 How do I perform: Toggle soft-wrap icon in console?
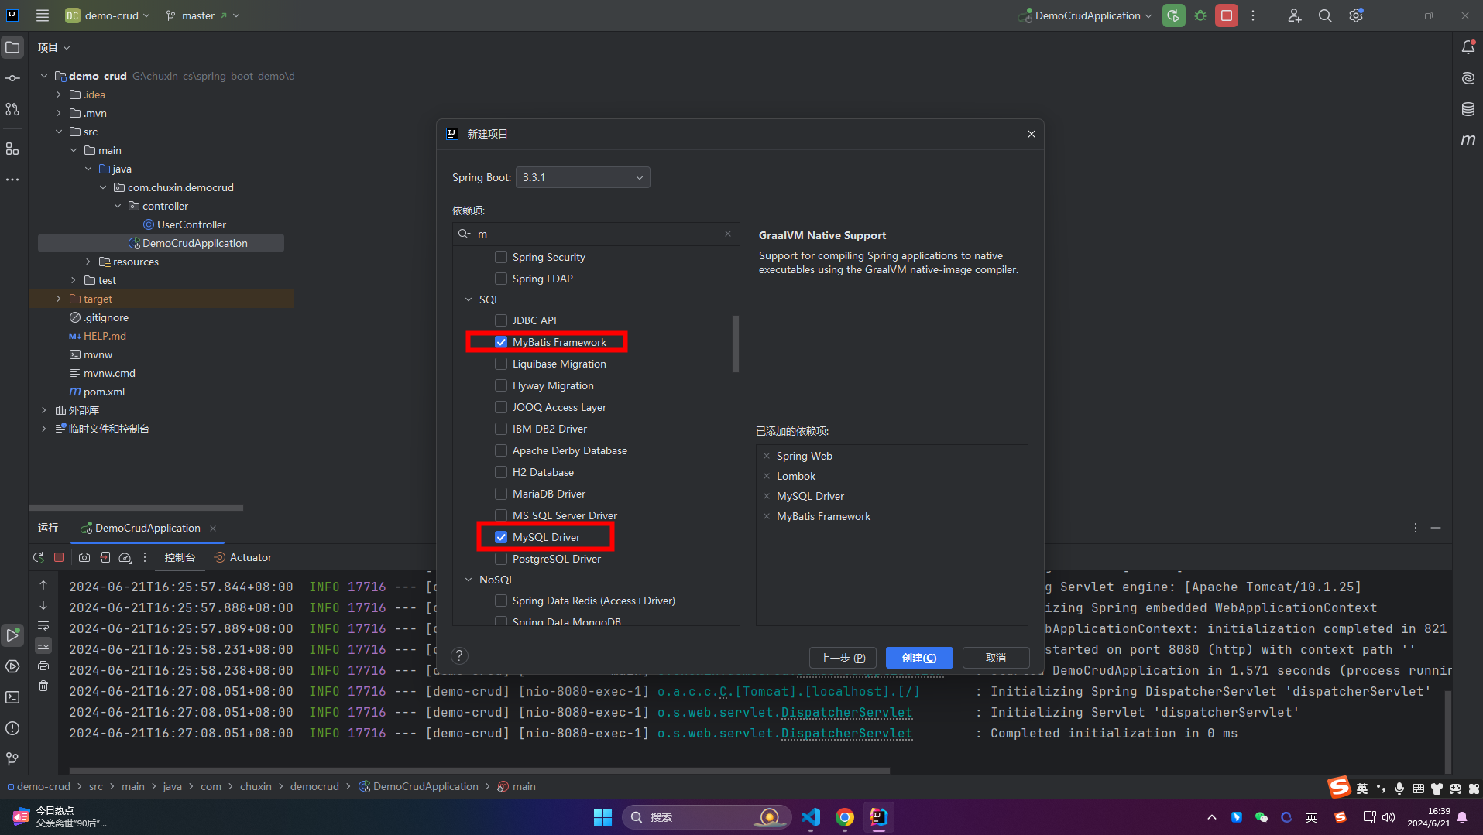coord(43,625)
